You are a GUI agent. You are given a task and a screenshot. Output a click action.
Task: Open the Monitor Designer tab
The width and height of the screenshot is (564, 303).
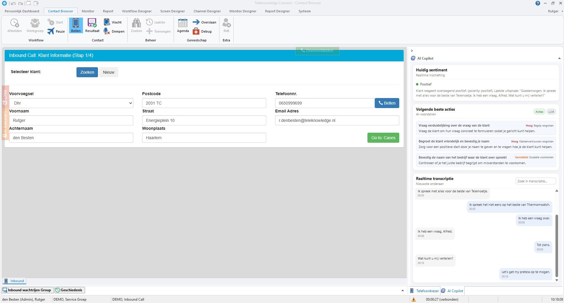point(243,11)
